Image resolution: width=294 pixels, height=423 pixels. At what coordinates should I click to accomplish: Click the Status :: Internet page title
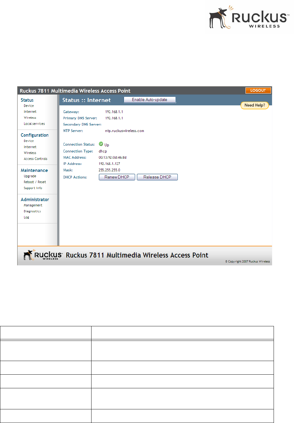[x=87, y=100]
